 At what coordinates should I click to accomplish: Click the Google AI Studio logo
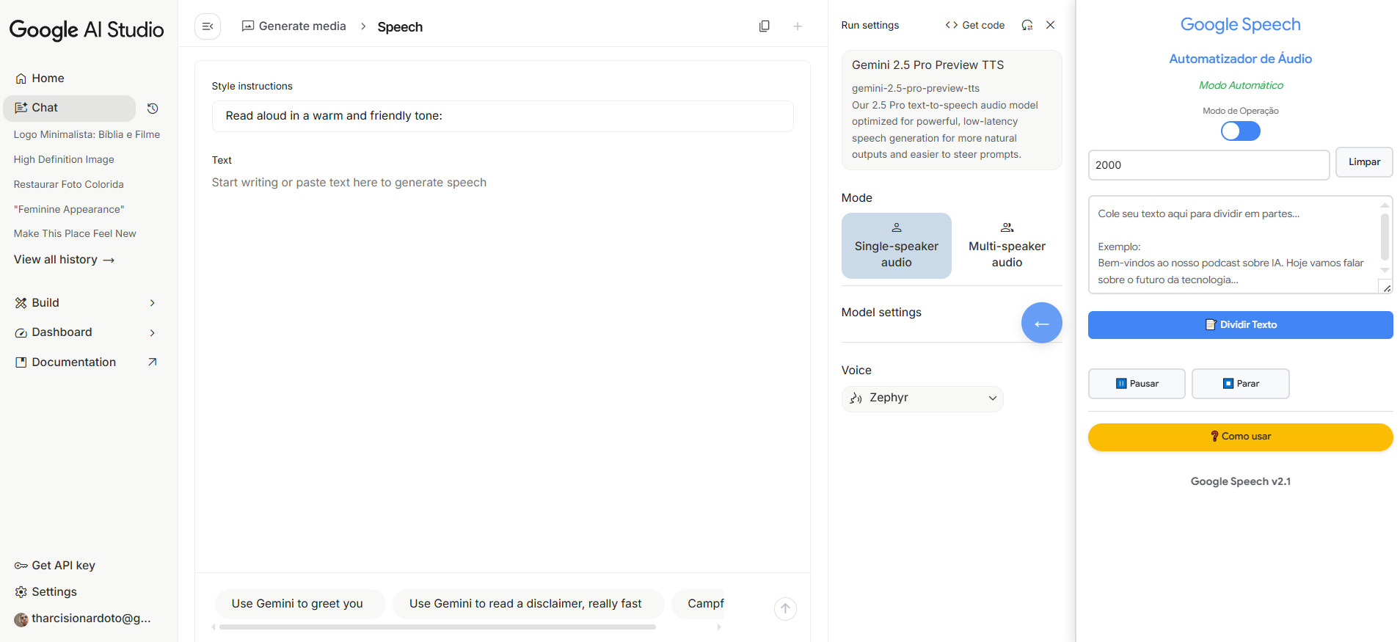point(87,29)
